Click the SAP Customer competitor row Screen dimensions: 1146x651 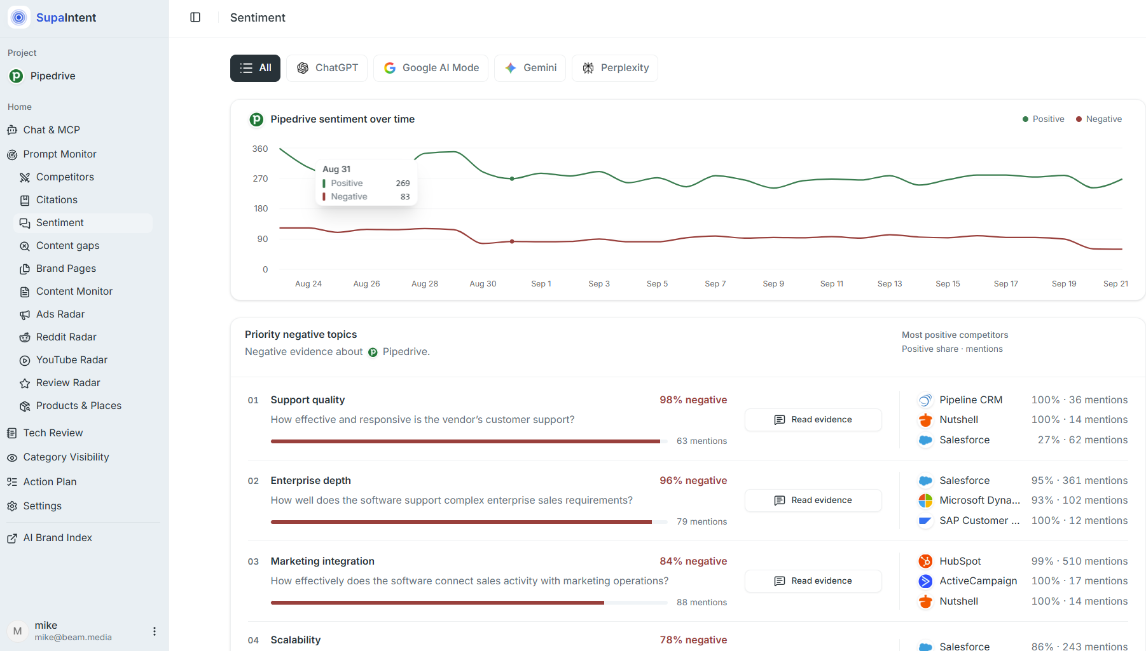[x=1023, y=521]
